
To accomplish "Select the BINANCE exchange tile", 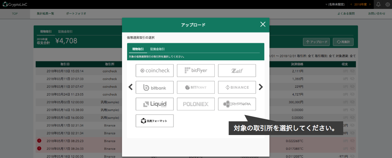I will coord(237,87).
